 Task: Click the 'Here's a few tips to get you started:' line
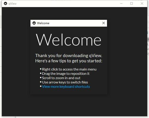point(69,61)
